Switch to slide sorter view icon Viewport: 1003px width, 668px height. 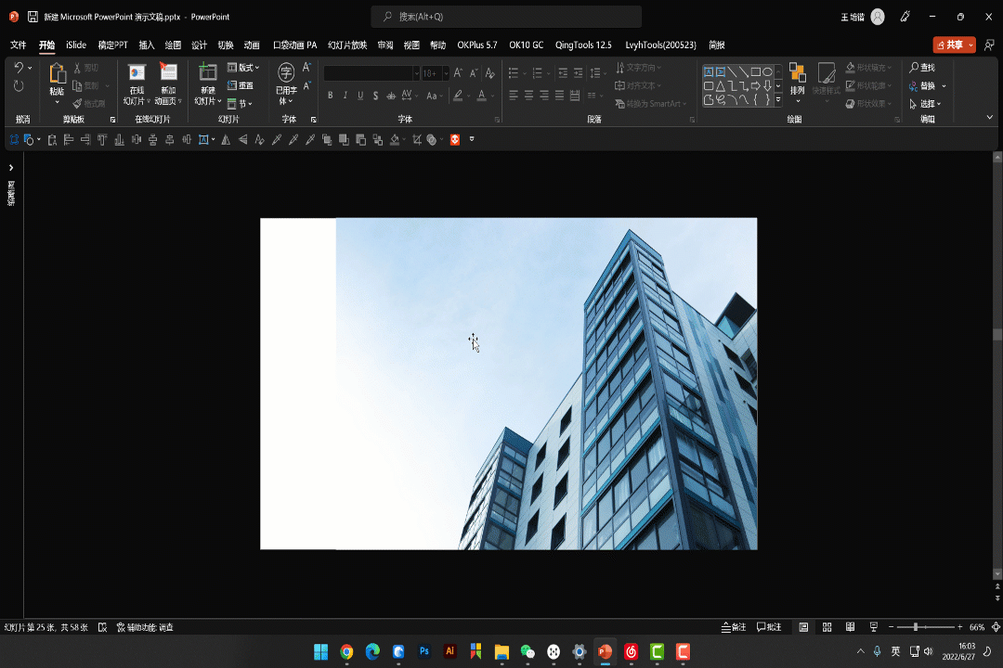(827, 627)
